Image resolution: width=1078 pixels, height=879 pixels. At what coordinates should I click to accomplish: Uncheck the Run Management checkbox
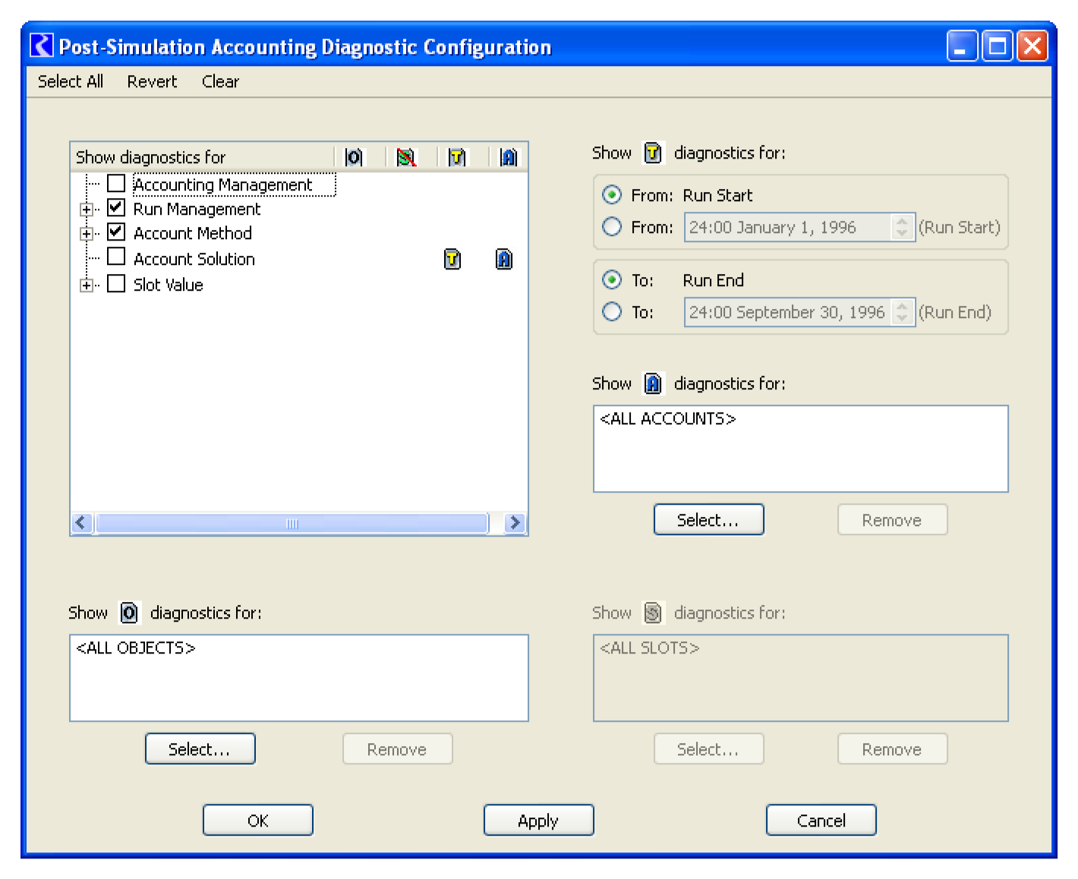116,208
